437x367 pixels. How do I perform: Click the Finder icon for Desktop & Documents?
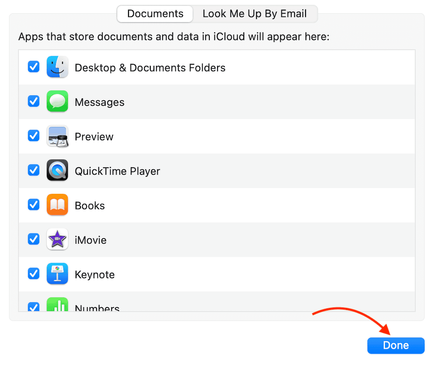click(57, 67)
